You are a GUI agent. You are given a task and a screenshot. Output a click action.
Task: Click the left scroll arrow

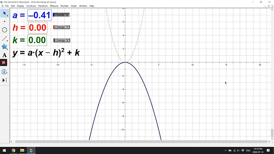coord(11,141)
